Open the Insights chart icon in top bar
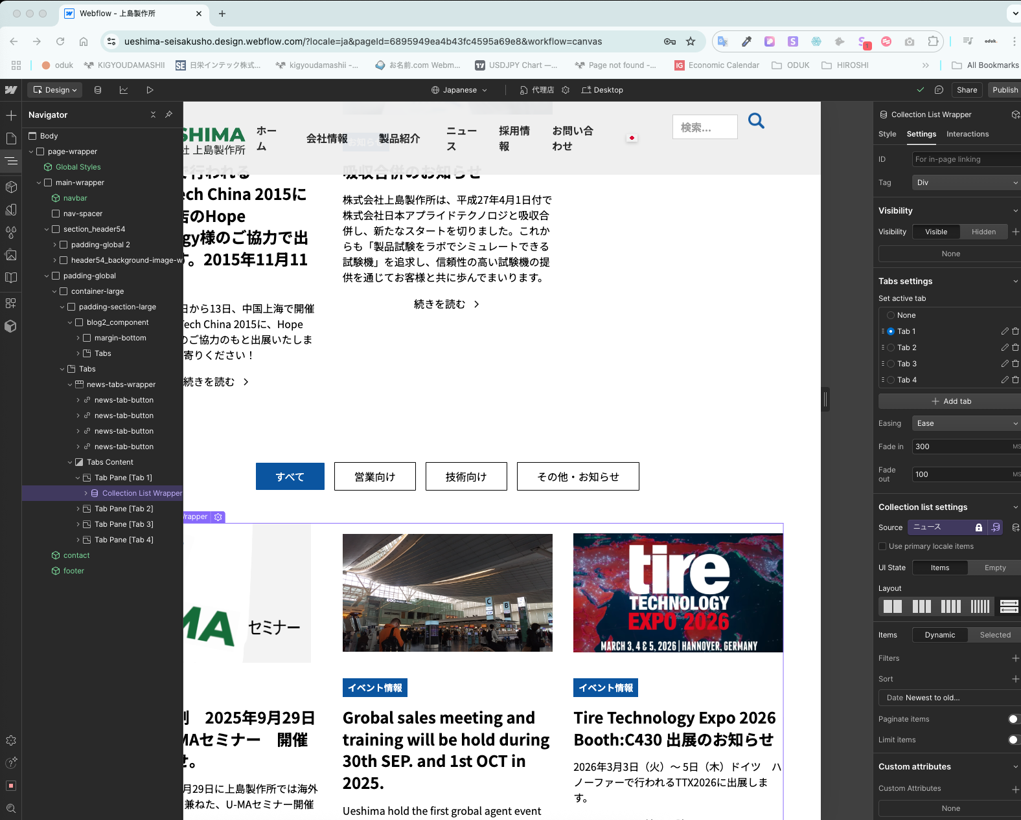Image resolution: width=1021 pixels, height=820 pixels. 124,90
